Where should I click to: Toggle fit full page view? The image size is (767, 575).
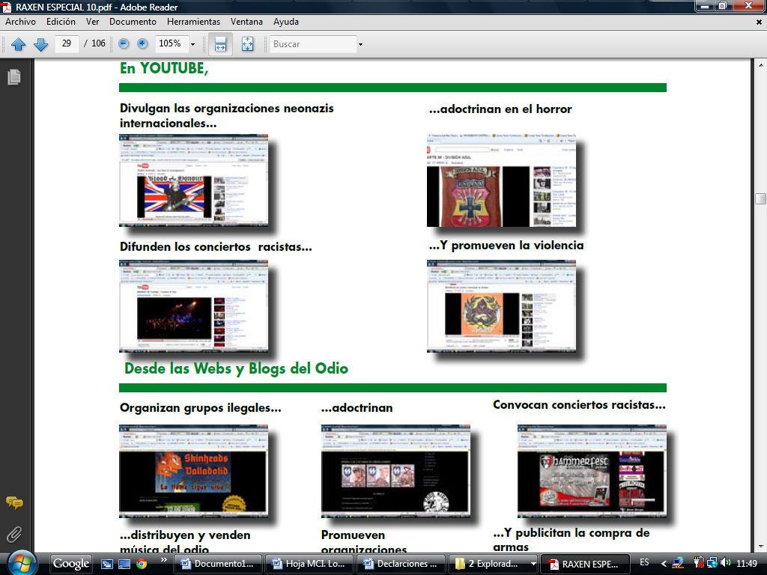pyautogui.click(x=247, y=44)
